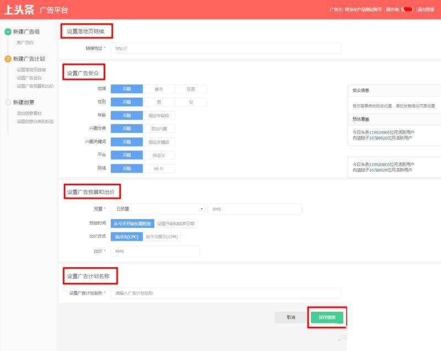Click the 取消 cancel button
Screen dimensions: 441x351
(291, 317)
